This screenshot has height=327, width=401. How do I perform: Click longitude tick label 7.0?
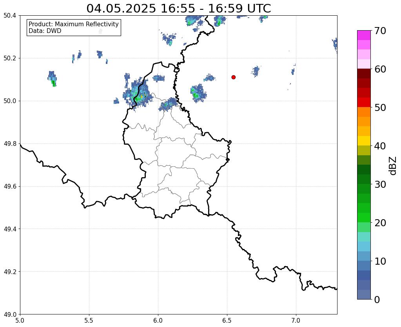pos(296,321)
